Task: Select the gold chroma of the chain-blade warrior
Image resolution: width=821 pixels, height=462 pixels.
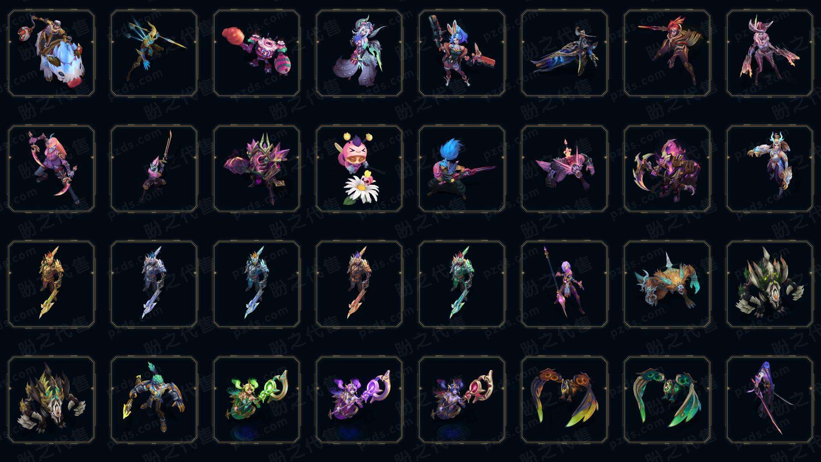Action: tap(51, 284)
